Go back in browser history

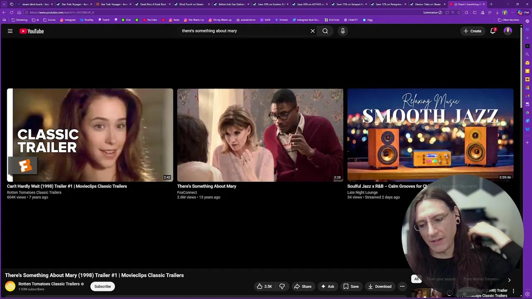(x=4, y=12)
